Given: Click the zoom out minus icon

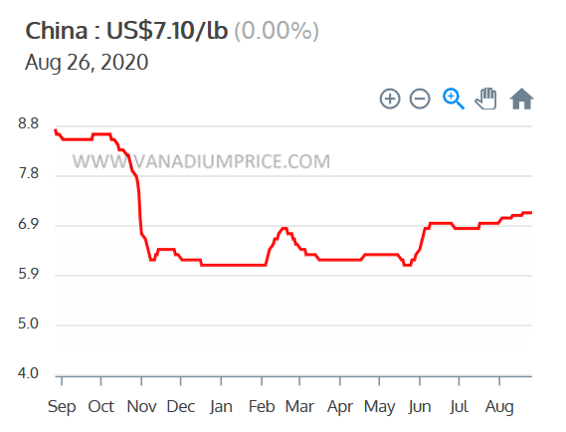Looking at the screenshot, I should [x=420, y=99].
